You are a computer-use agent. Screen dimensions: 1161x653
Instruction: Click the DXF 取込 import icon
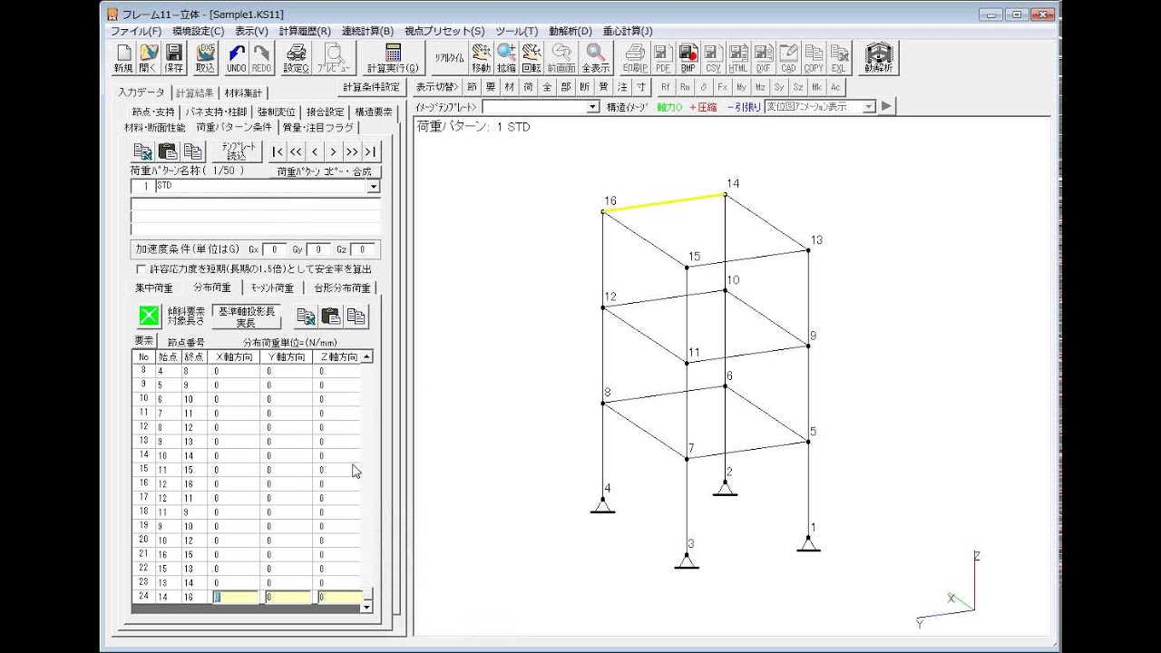click(x=206, y=58)
